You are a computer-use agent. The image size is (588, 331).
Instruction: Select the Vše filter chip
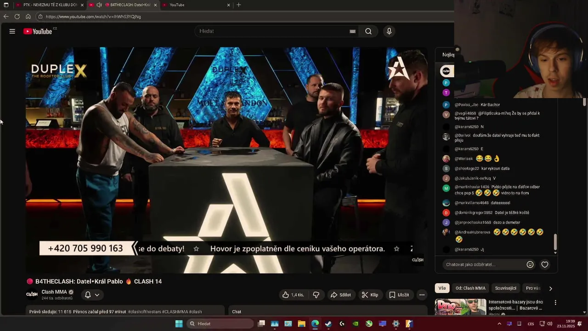point(442,288)
